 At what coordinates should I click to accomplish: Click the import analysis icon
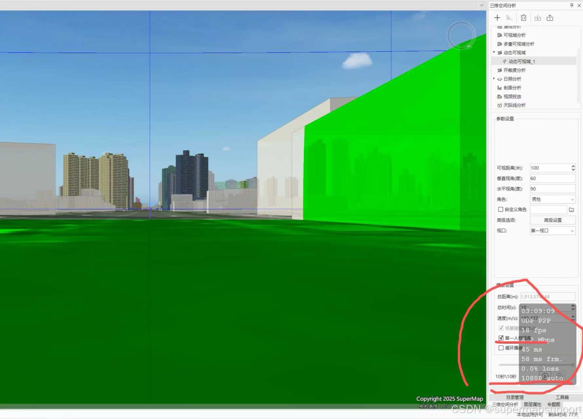(537, 18)
